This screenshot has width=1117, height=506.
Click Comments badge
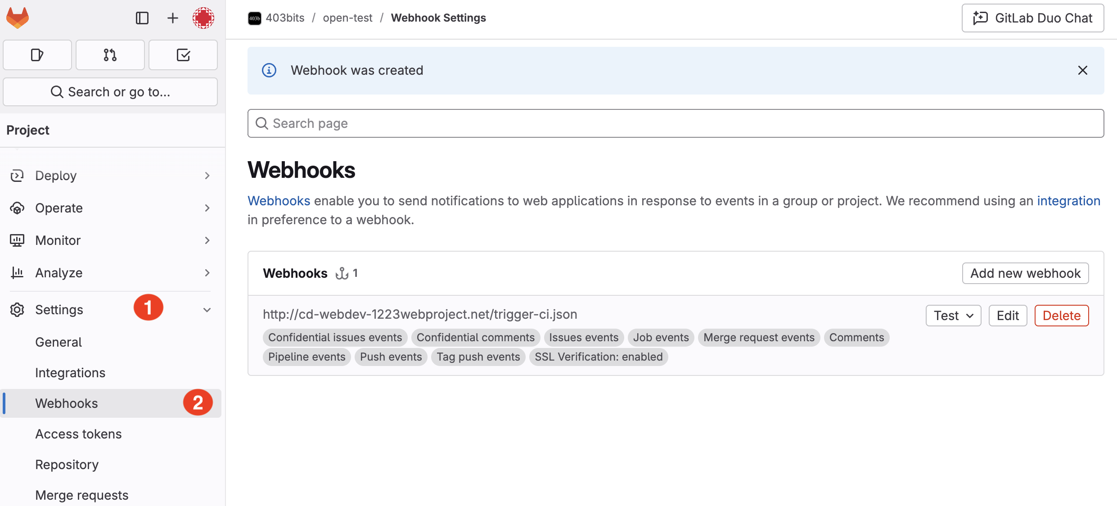(856, 338)
